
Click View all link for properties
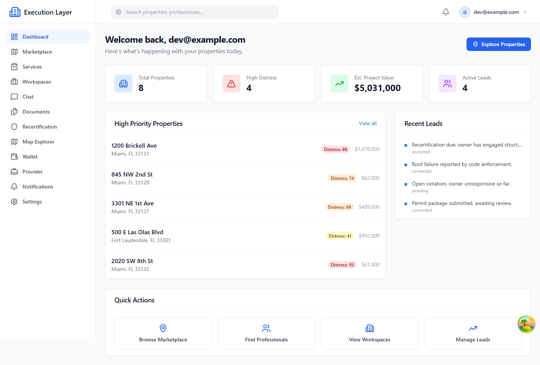[367, 123]
